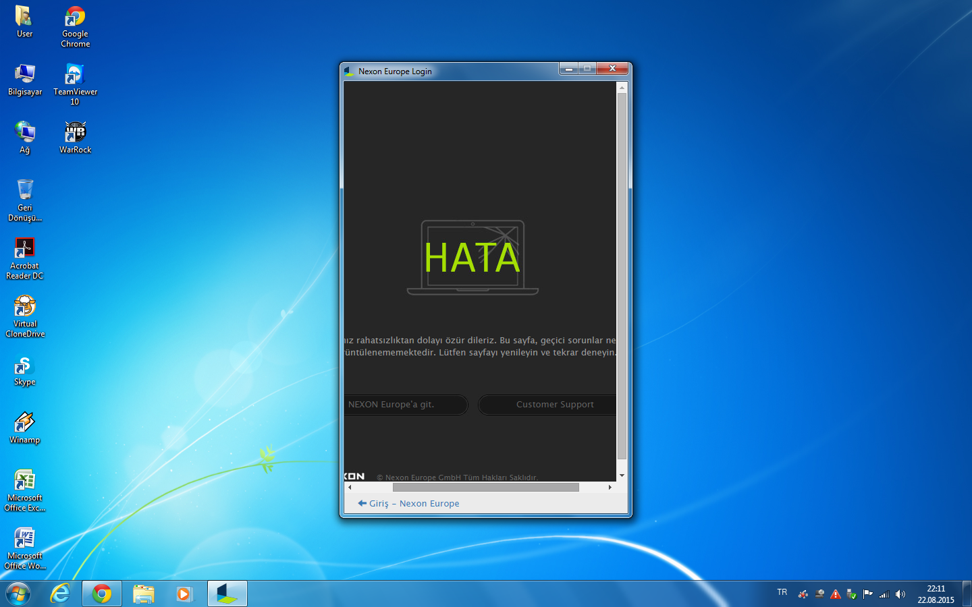Click the Customer Support button
The width and height of the screenshot is (972, 607).
click(547, 405)
